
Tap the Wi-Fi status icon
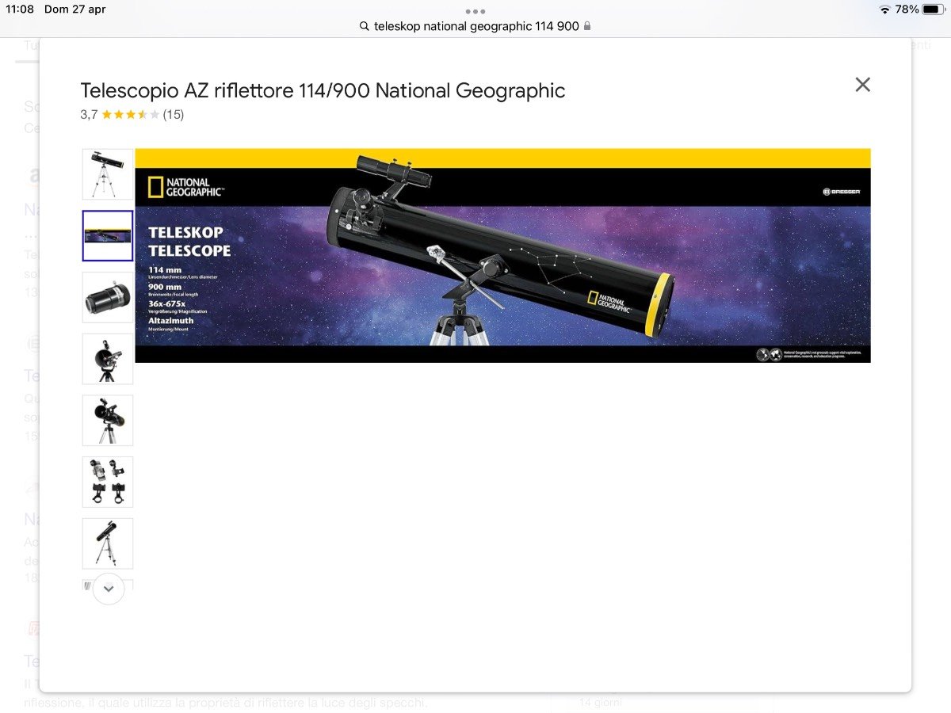coord(884,10)
